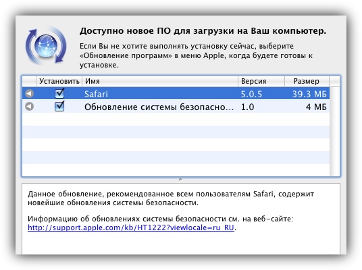Click the restart-required arrow icon beside Safari

tap(29, 93)
